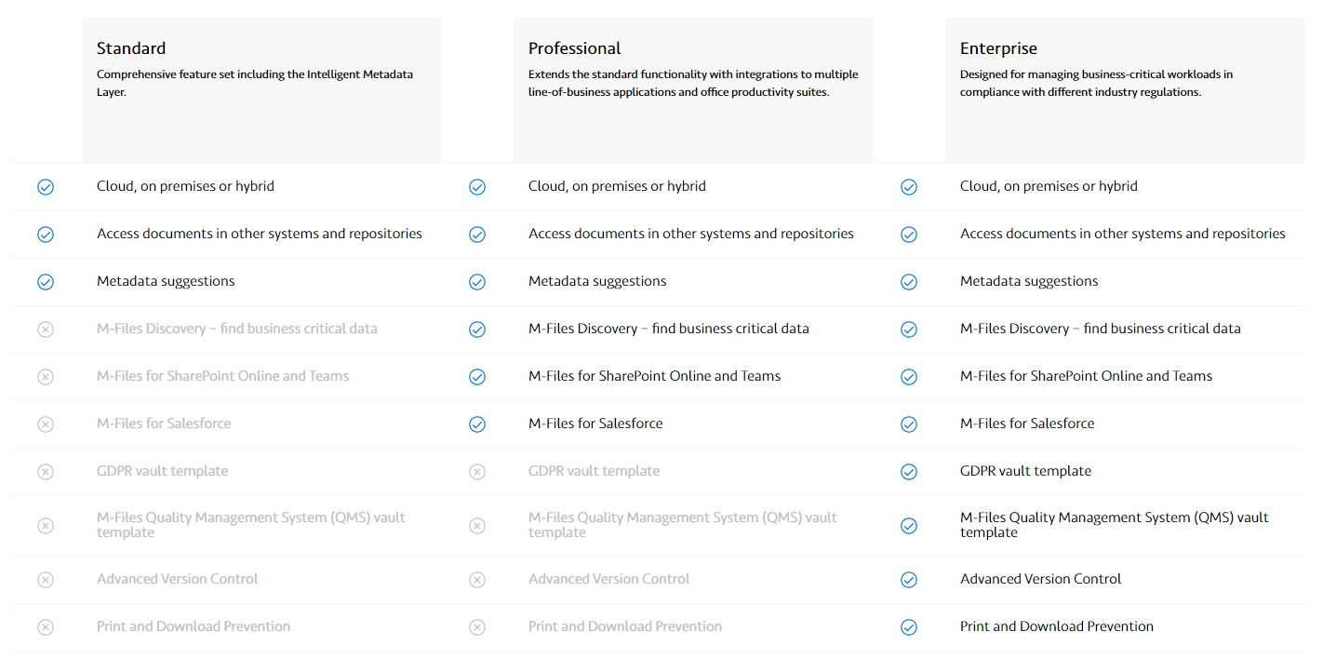Click "Cloud, on premises or hybrid" in Enterprise column
This screenshot has width=1323, height=672.
1049,186
